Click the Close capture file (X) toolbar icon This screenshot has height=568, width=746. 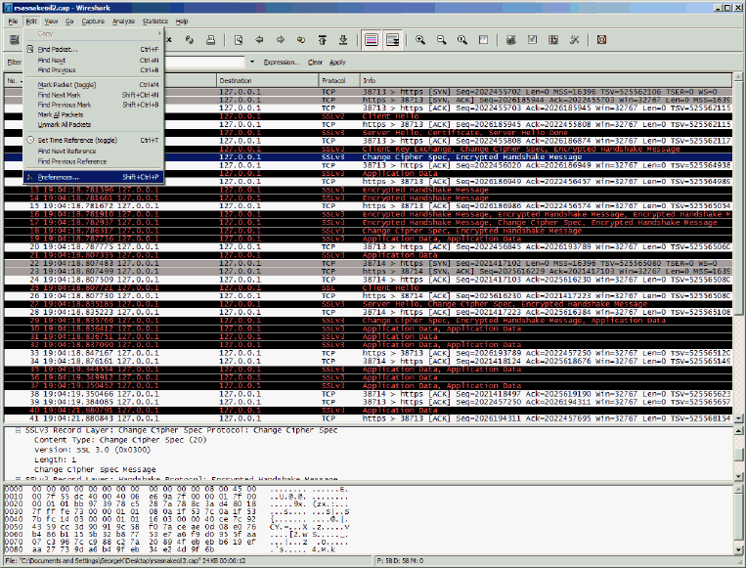(169, 40)
